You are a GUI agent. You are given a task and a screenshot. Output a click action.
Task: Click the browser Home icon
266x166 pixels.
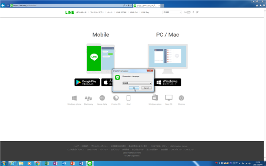tap(257, 5)
